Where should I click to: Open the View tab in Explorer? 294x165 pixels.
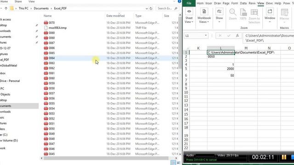pyautogui.click(x=32, y=1)
